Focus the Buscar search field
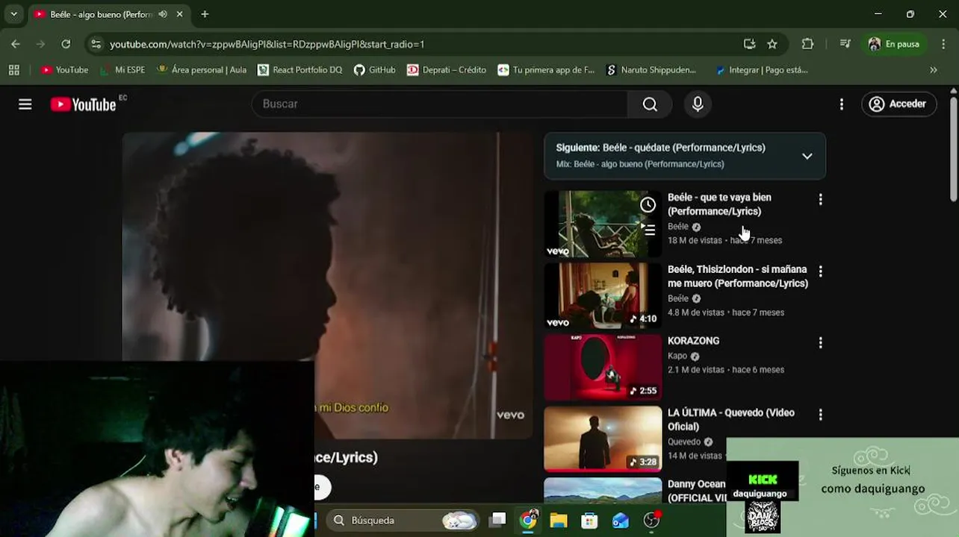This screenshot has height=537, width=959. [x=440, y=104]
